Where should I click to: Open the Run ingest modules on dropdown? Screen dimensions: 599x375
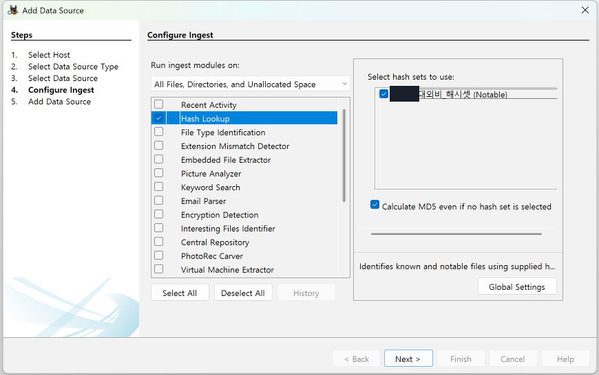[250, 84]
